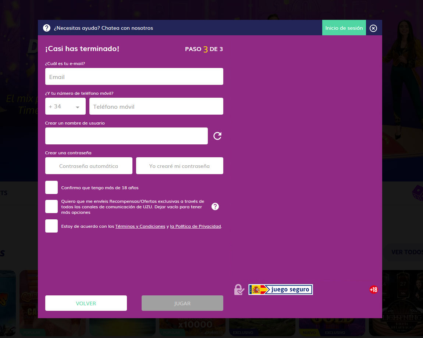The width and height of the screenshot is (423, 338).
Task: Close the registration dialog with X icon
Action: click(x=373, y=28)
